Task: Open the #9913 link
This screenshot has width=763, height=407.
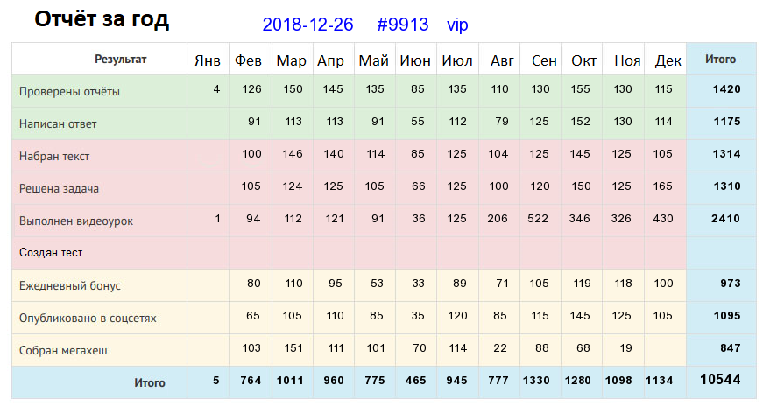Action: pos(402,25)
